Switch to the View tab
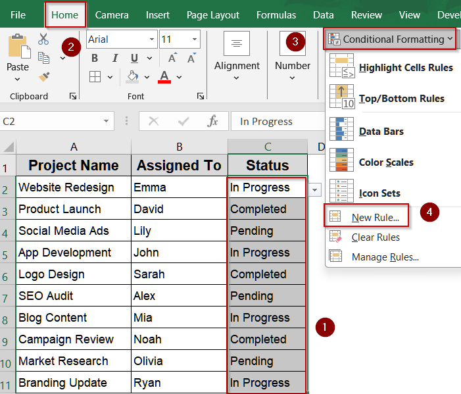The width and height of the screenshot is (461, 394). tap(409, 15)
